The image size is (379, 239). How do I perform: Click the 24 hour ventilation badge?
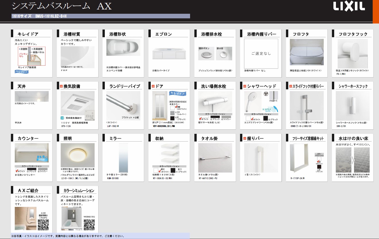[62, 118]
